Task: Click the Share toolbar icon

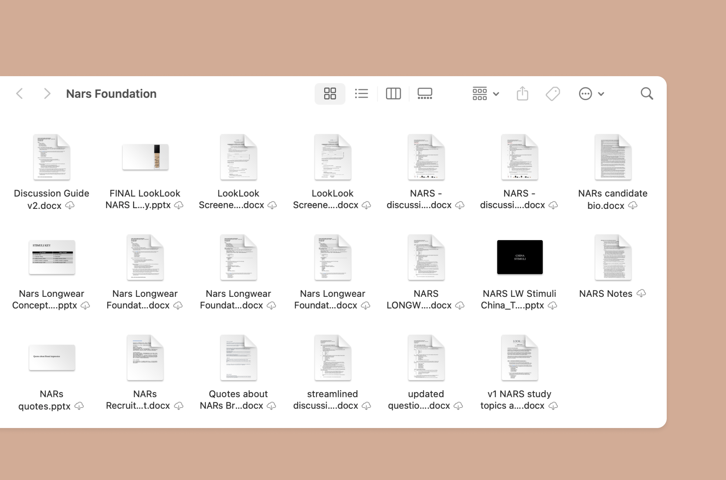Action: tap(522, 94)
